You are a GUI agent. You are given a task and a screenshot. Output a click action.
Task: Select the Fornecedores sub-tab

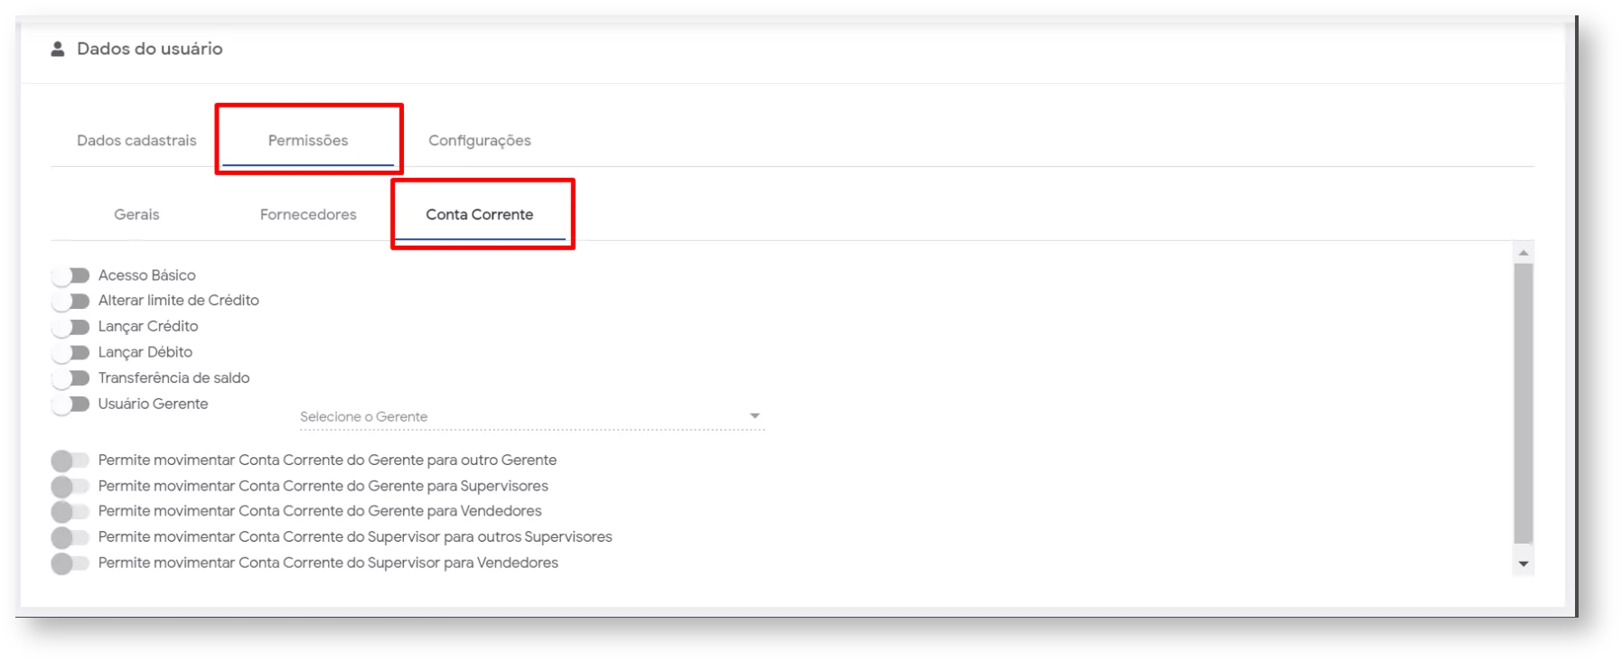pyautogui.click(x=308, y=215)
